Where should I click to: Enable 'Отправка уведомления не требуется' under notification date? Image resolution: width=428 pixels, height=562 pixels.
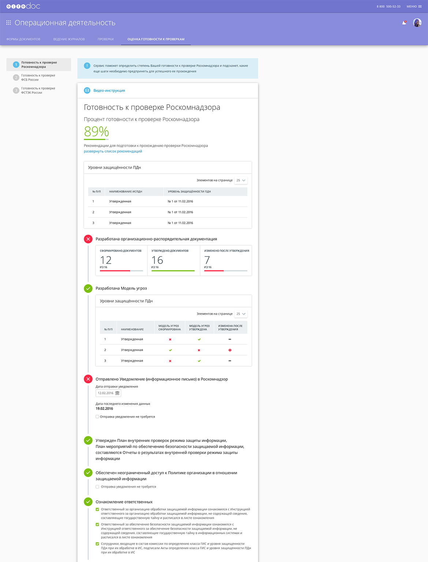coord(97,417)
